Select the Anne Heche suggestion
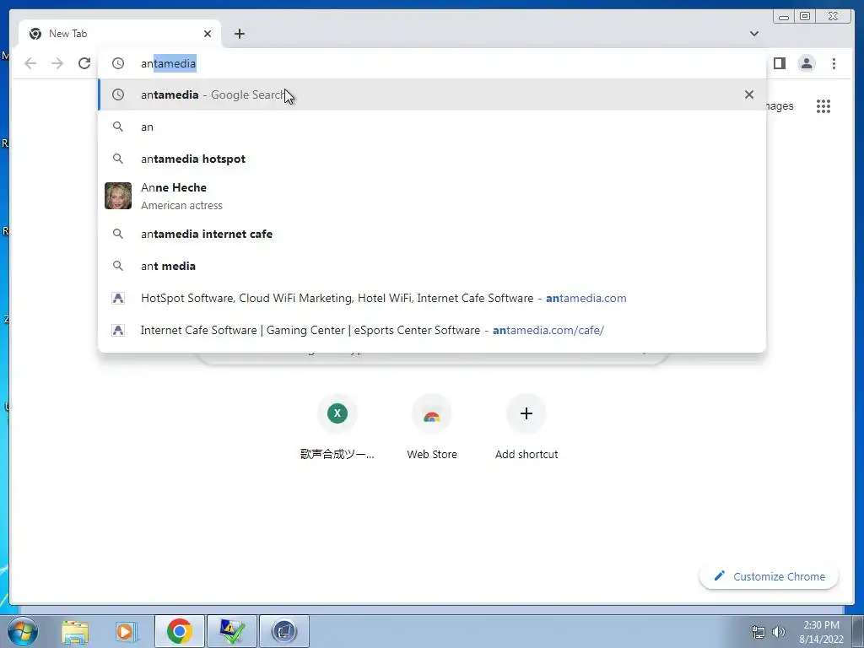This screenshot has width=864, height=648. pos(431,196)
